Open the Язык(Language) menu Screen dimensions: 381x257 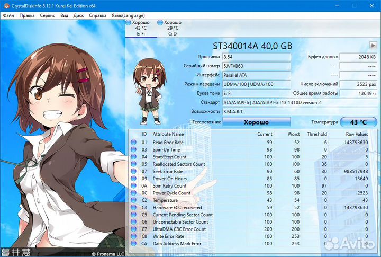coord(127,15)
